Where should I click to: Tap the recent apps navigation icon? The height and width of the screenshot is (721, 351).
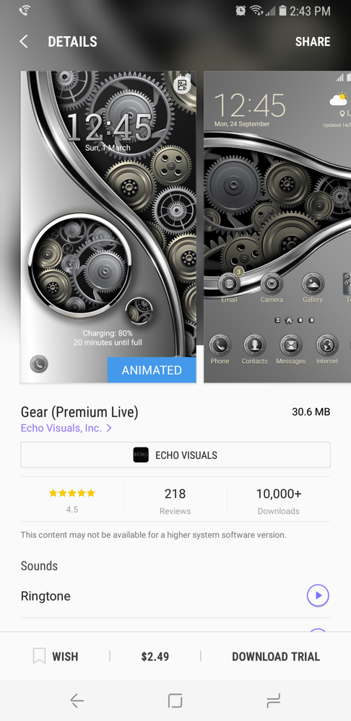(x=273, y=701)
